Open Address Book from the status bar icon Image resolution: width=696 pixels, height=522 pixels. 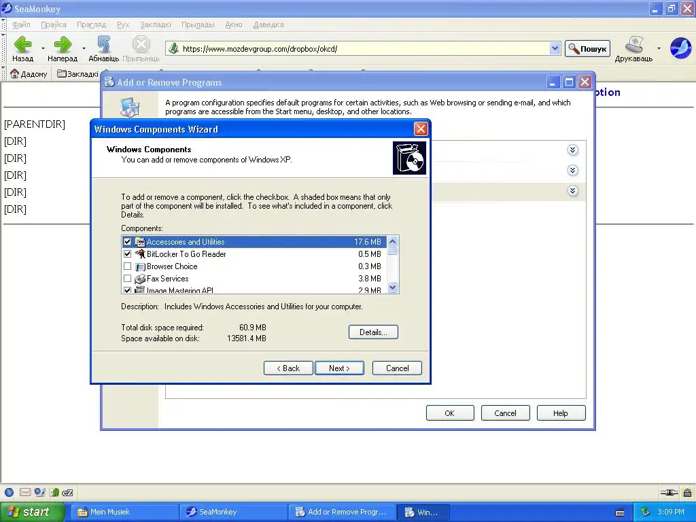(54, 492)
